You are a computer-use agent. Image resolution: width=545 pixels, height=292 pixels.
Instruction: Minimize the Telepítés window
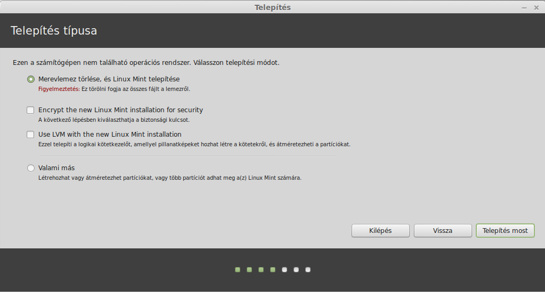[x=524, y=7]
